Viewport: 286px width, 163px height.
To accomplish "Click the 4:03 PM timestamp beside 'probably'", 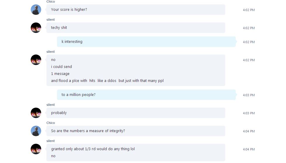I will click(249, 113).
